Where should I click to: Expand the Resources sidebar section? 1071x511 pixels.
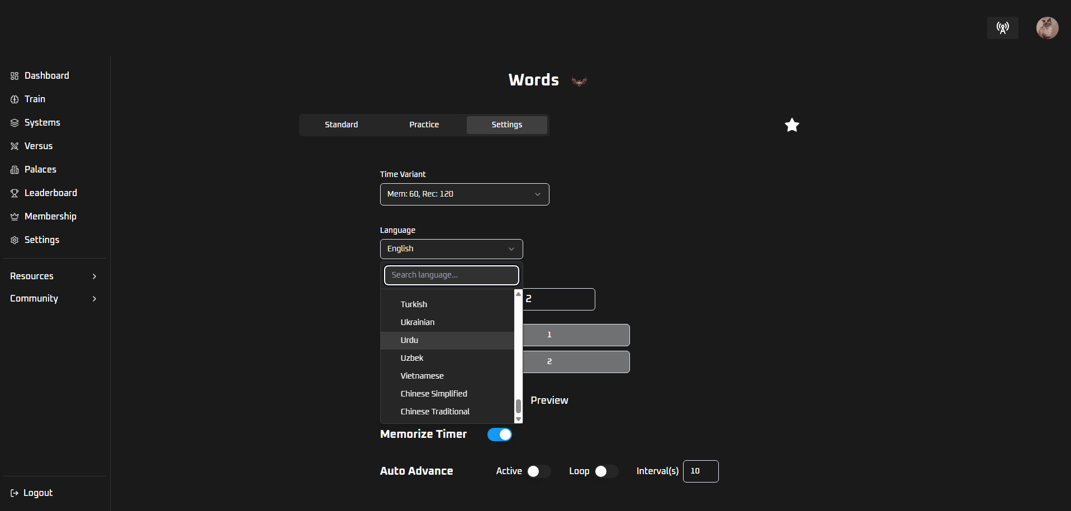coord(54,276)
